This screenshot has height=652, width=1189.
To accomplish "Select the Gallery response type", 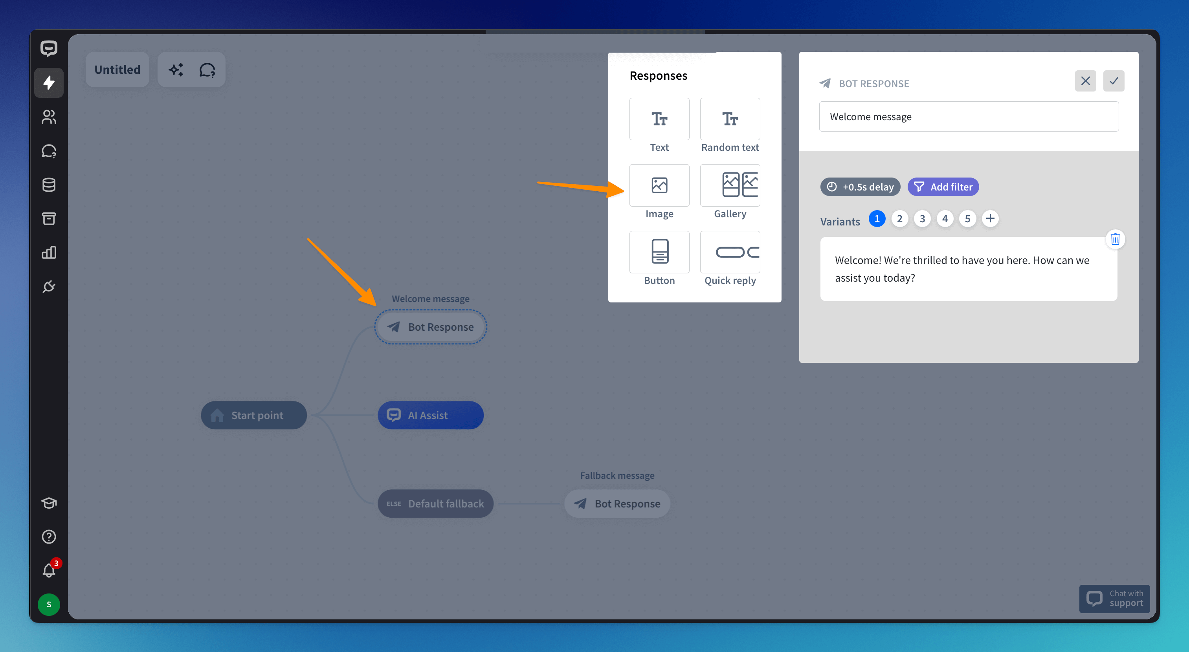I will point(730,185).
